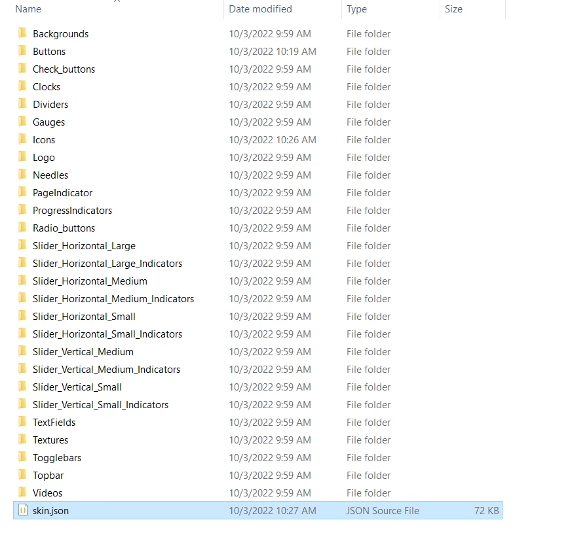Select the Icons folder name

(44, 140)
